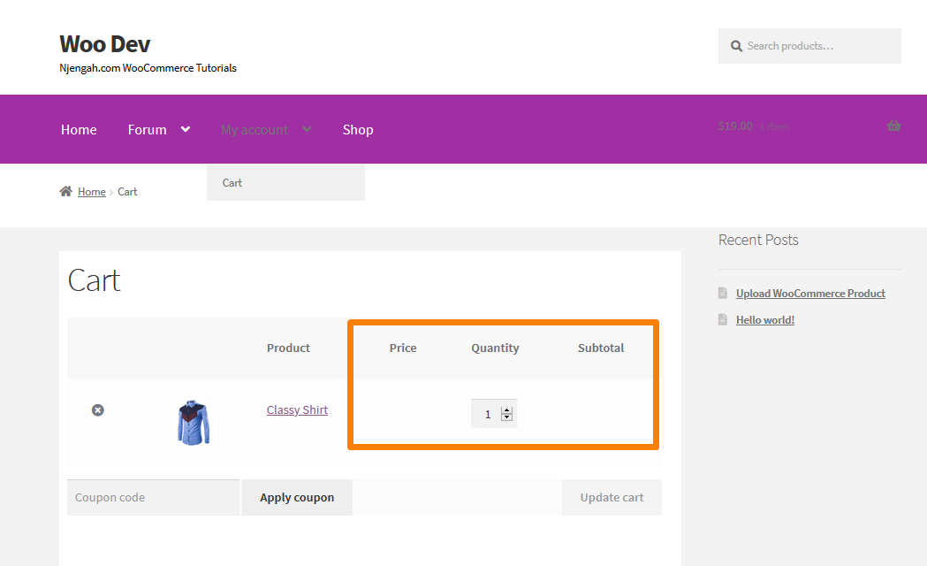The height and width of the screenshot is (566, 927).
Task: Click the Classy Shirt product thumbnail
Action: (x=194, y=422)
